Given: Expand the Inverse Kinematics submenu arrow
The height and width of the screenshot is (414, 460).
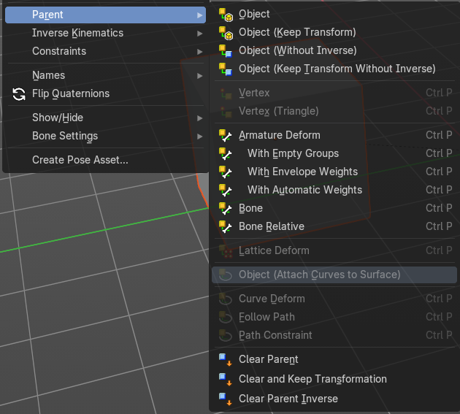Looking at the screenshot, I should pyautogui.click(x=200, y=34).
